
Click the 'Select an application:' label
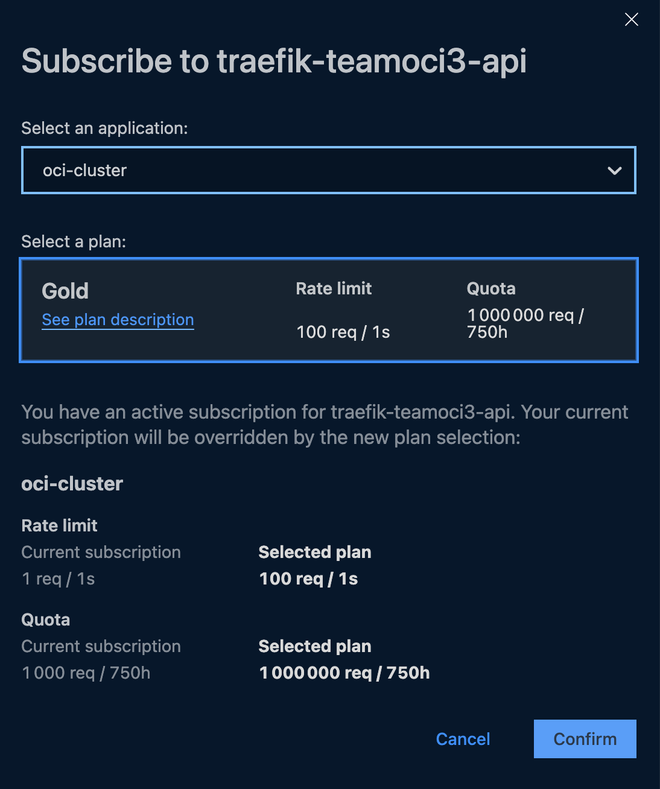point(104,128)
